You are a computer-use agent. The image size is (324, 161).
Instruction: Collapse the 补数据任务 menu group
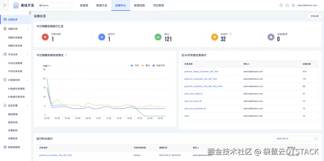[27, 80]
